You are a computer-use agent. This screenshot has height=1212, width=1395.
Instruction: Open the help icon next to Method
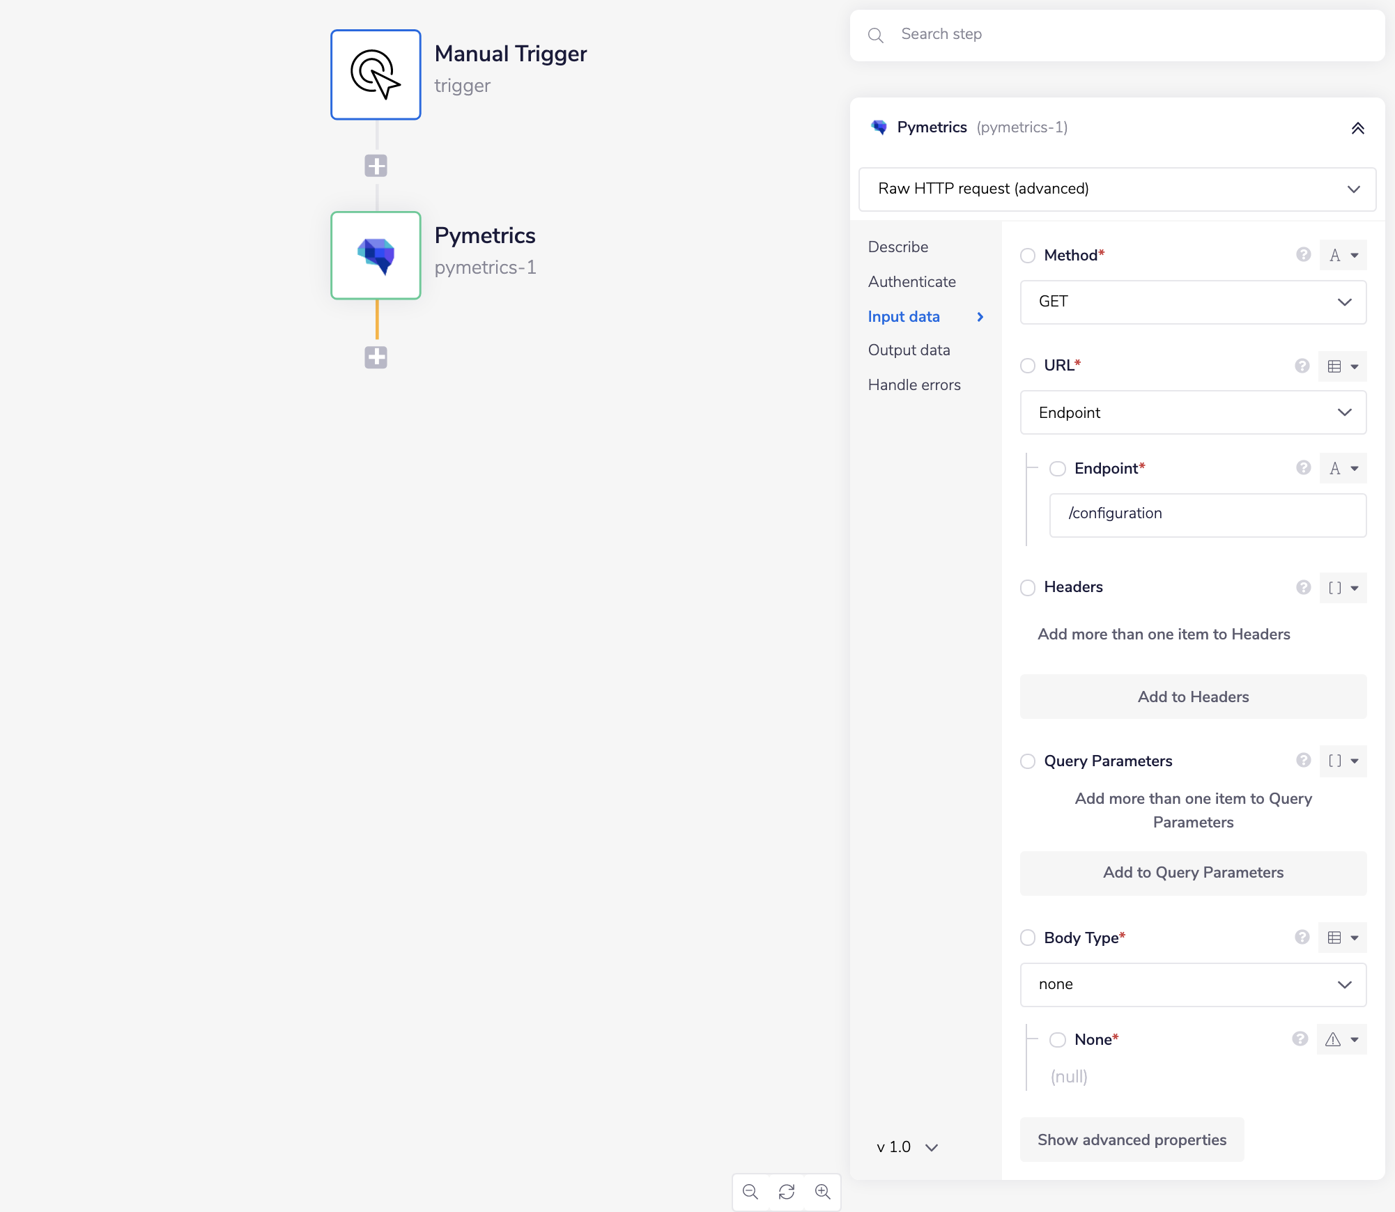coord(1303,255)
